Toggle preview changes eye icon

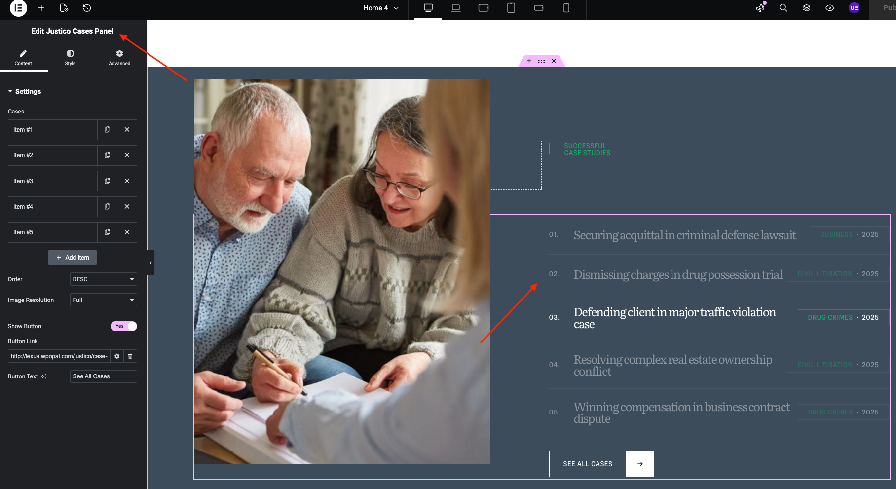point(830,8)
